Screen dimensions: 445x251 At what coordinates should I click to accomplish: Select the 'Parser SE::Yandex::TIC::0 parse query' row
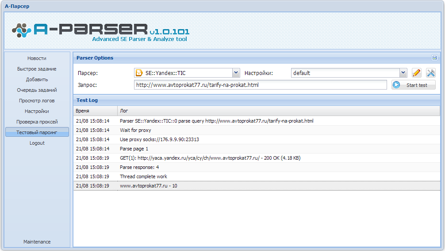pos(257,121)
